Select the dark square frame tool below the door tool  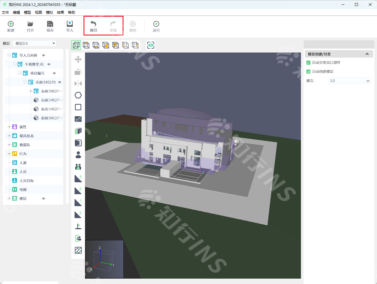(x=78, y=143)
